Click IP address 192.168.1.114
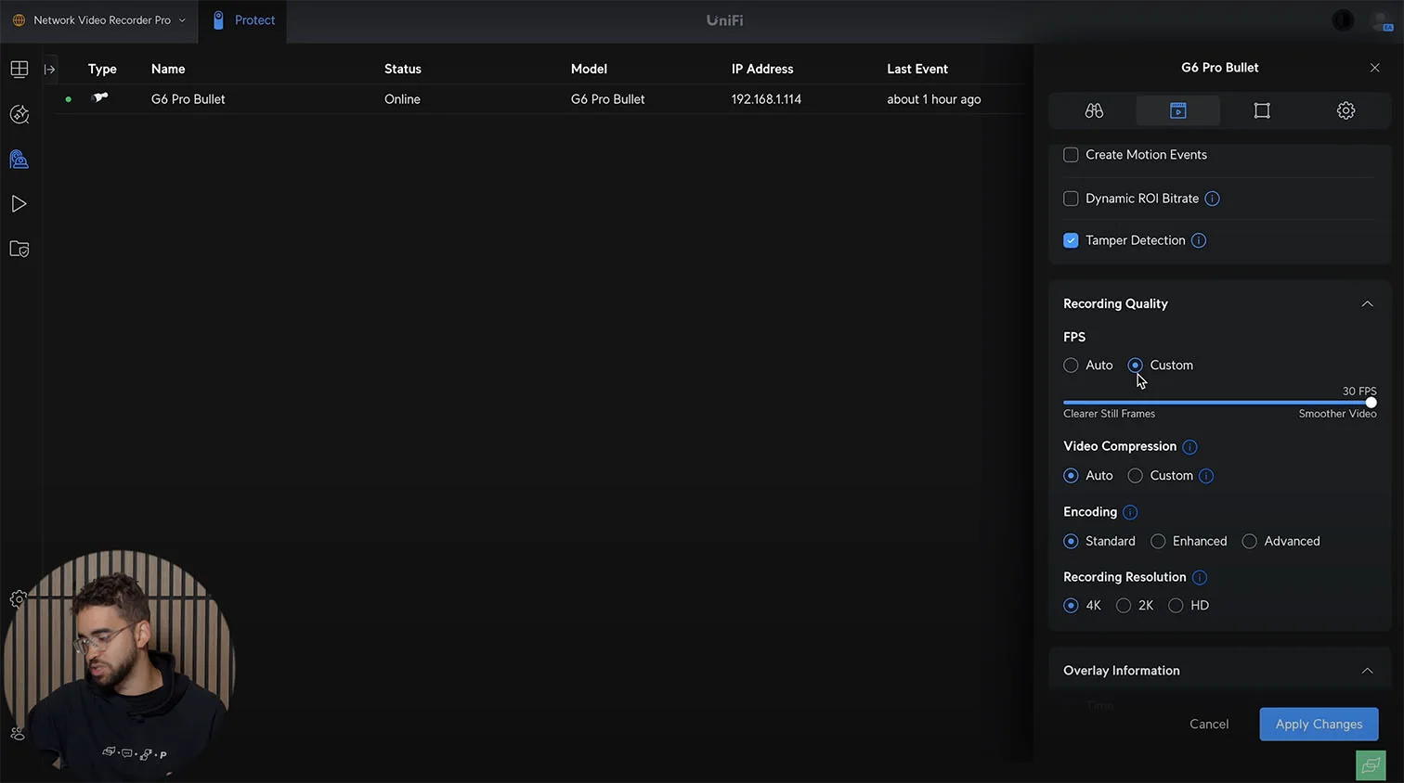The height and width of the screenshot is (783, 1404). click(766, 99)
